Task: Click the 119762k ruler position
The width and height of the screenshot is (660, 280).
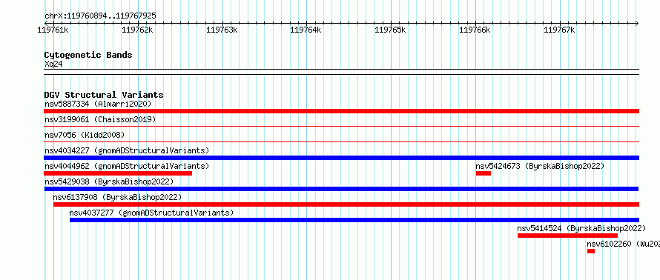Action: [138, 30]
